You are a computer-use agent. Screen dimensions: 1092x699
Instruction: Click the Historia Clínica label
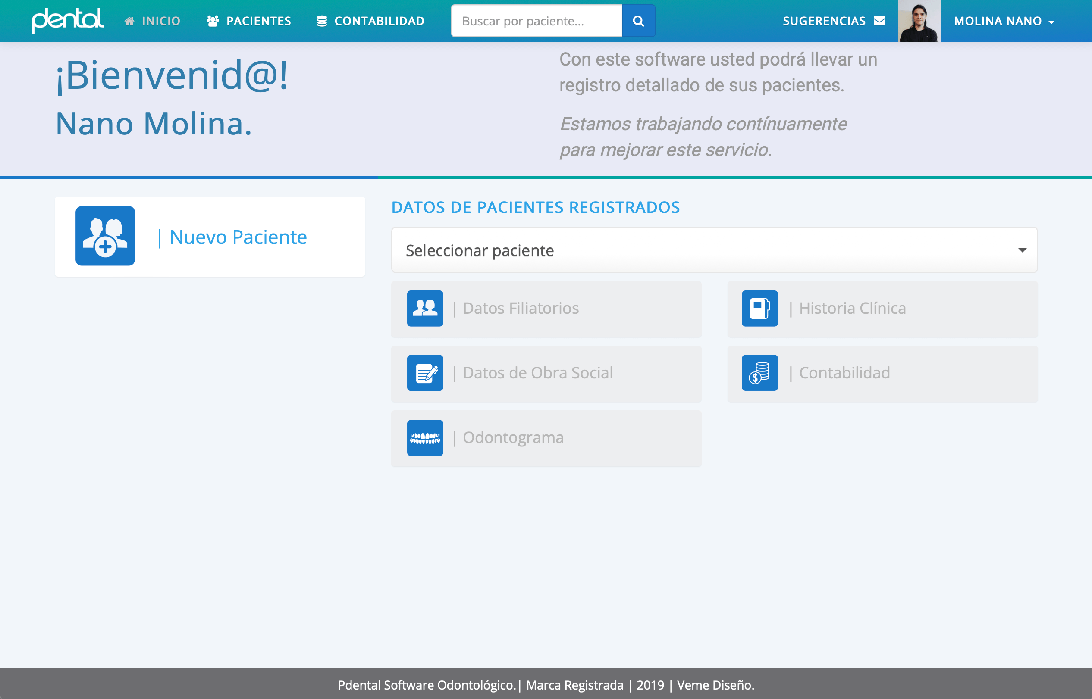point(852,309)
